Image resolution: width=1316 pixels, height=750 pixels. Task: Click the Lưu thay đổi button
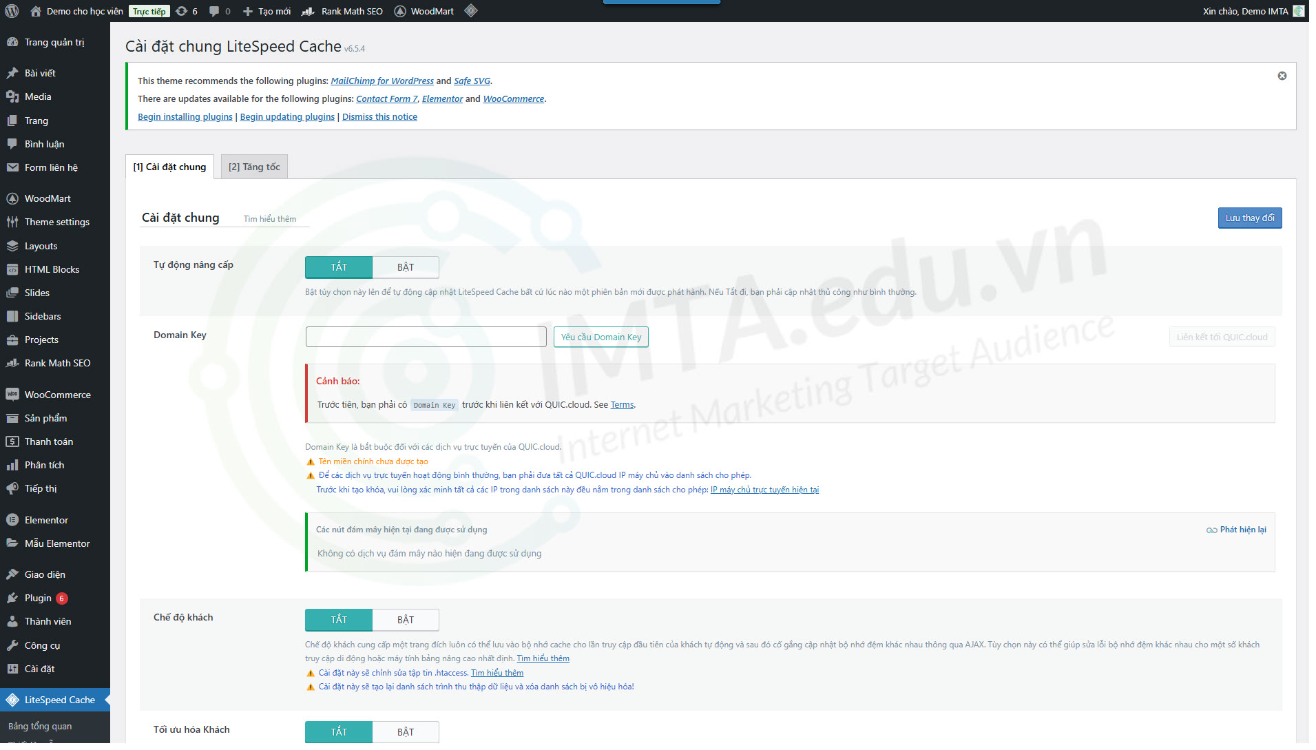pos(1250,218)
